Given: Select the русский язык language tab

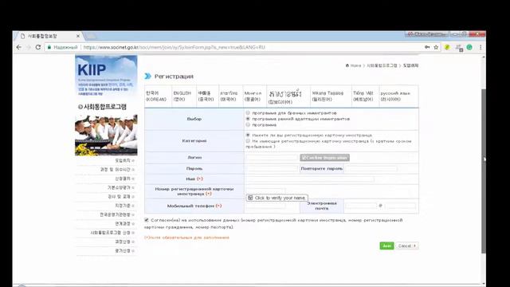Looking at the screenshot, I should 398,96.
